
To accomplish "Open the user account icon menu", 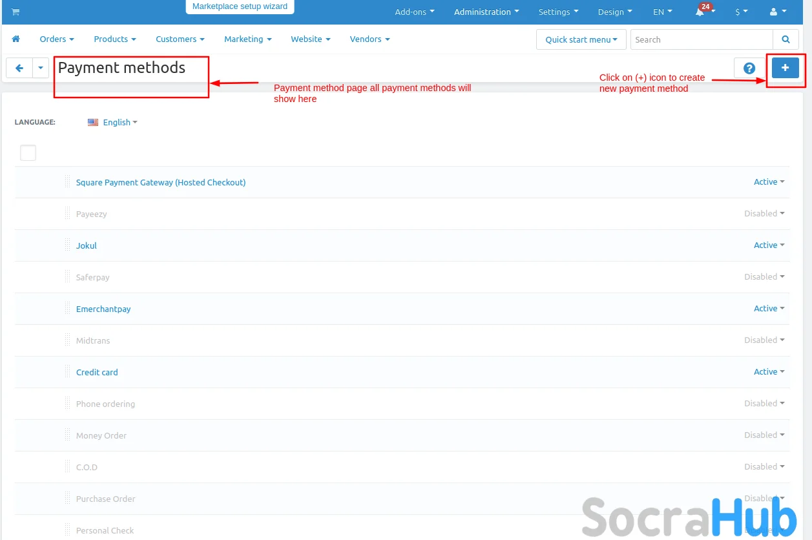I will (x=778, y=12).
